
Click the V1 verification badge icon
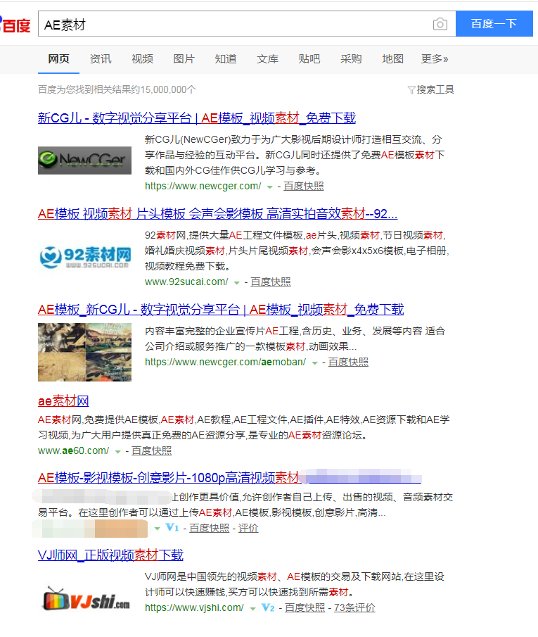[x=172, y=528]
